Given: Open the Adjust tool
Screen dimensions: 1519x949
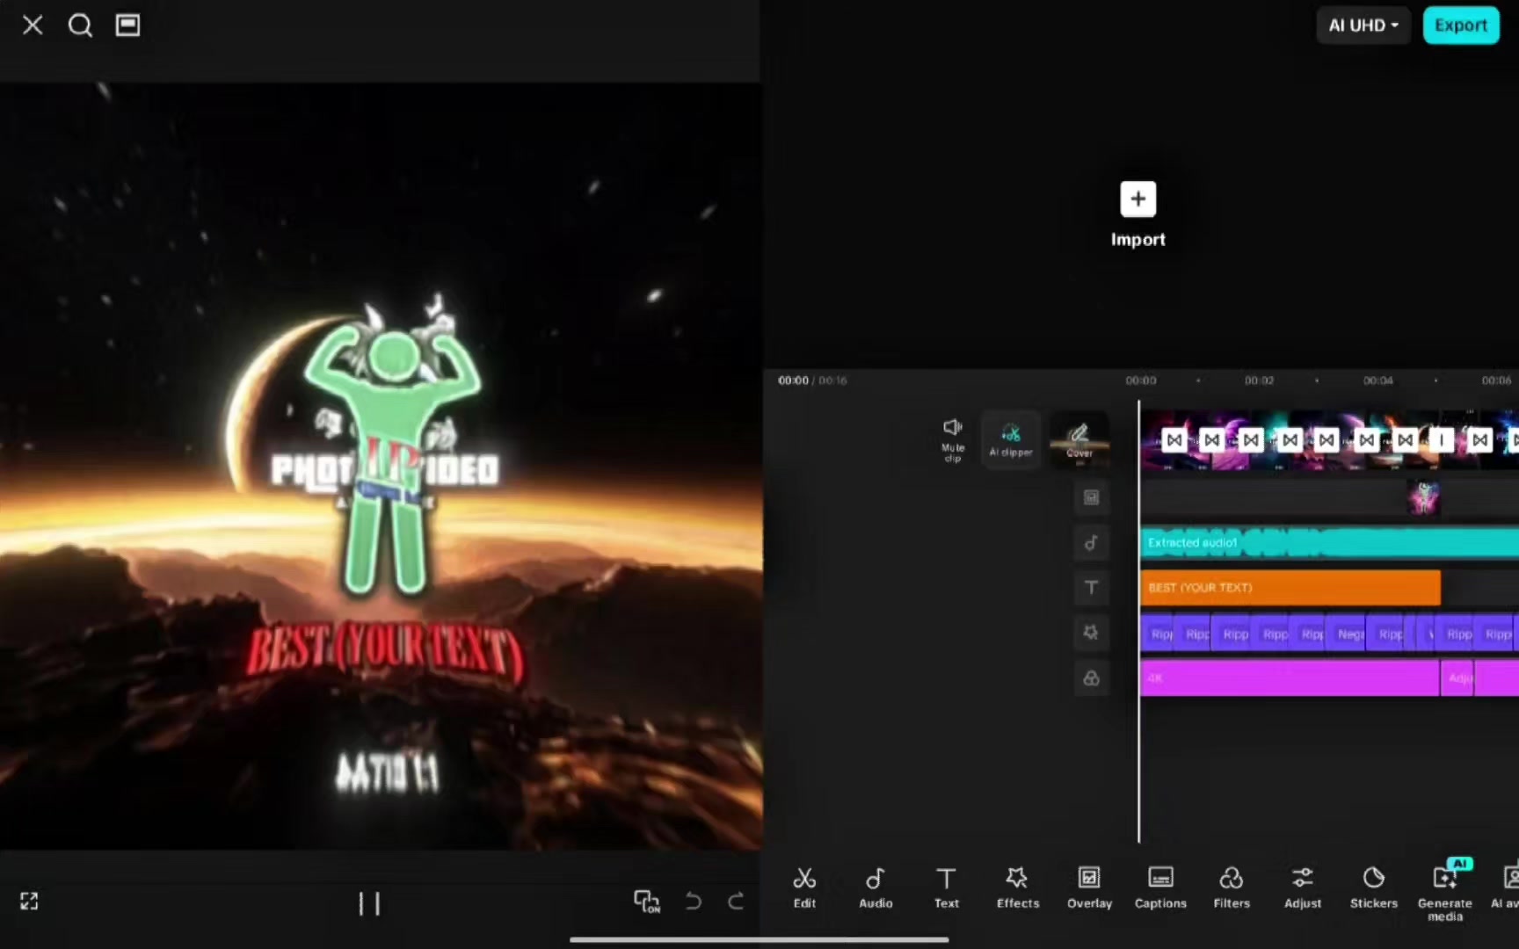Looking at the screenshot, I should (1303, 887).
